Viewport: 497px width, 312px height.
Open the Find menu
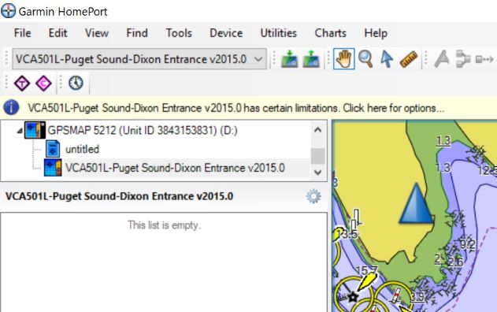click(137, 33)
